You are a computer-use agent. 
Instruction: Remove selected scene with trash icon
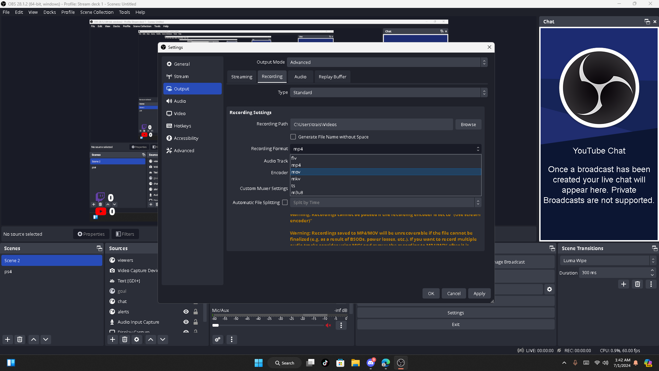pos(20,339)
